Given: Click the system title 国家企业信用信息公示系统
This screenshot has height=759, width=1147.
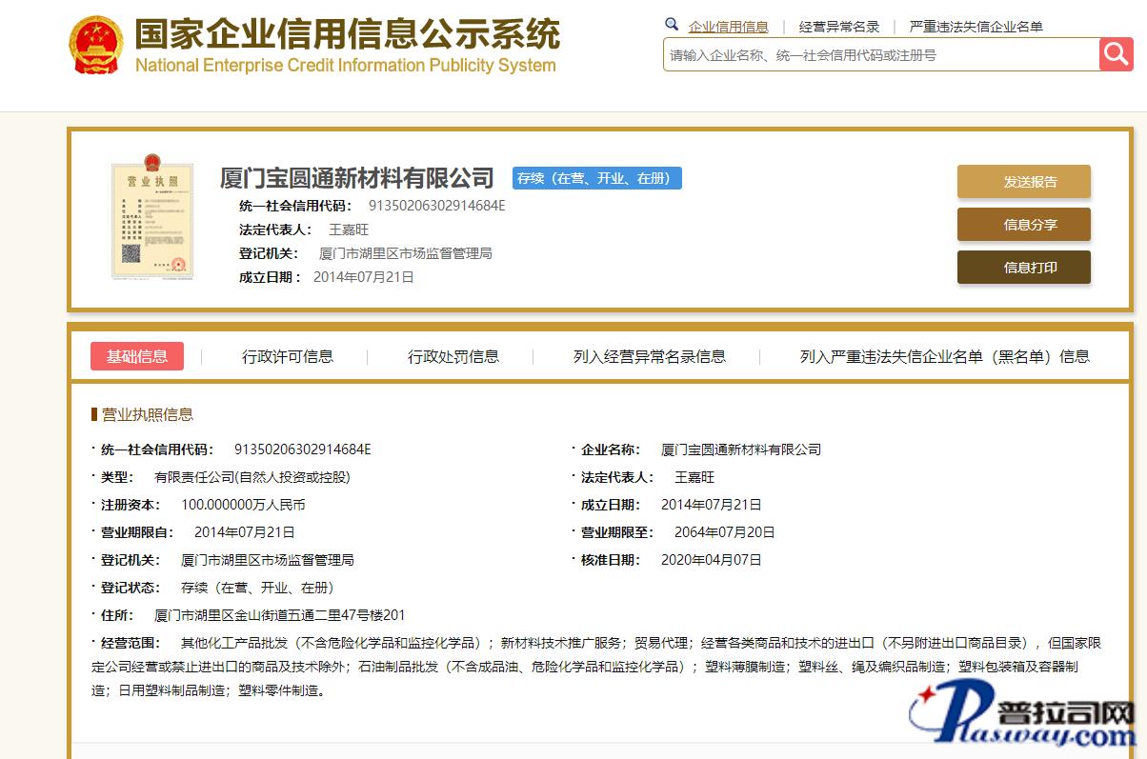Looking at the screenshot, I should [347, 35].
